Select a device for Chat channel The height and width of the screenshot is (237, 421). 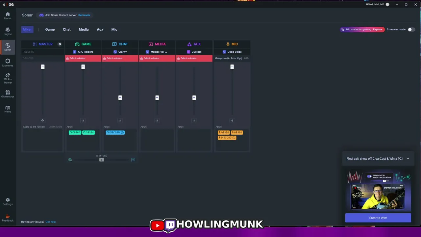120,58
